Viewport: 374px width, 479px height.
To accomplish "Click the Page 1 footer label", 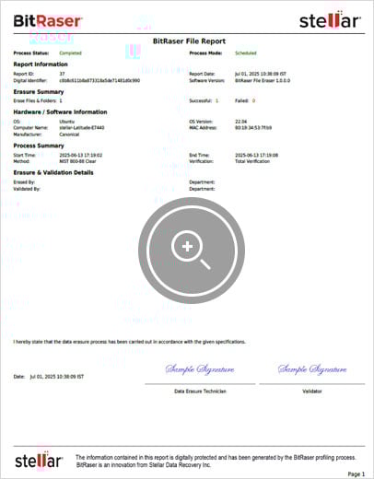I will (356, 474).
